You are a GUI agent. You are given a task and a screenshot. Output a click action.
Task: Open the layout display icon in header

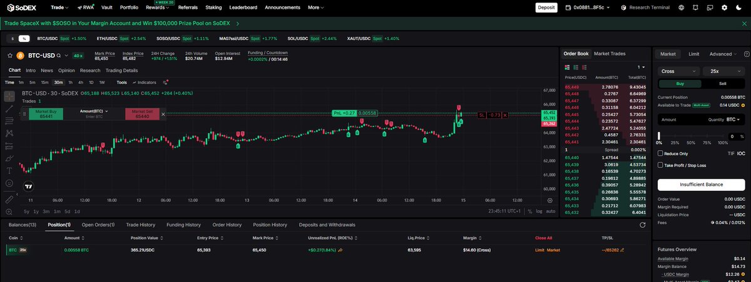click(710, 8)
